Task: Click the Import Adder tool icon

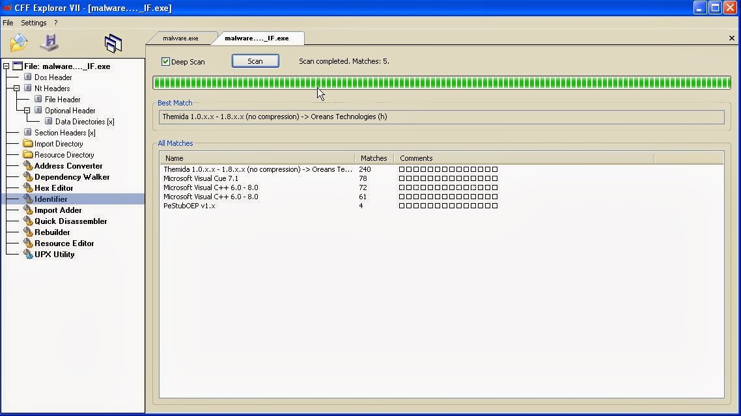Action: [28, 210]
